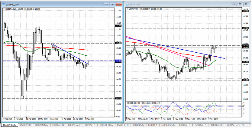
Task: Expand the triangle beside USDJPY,Daily chart label
Action: pos(4,9)
